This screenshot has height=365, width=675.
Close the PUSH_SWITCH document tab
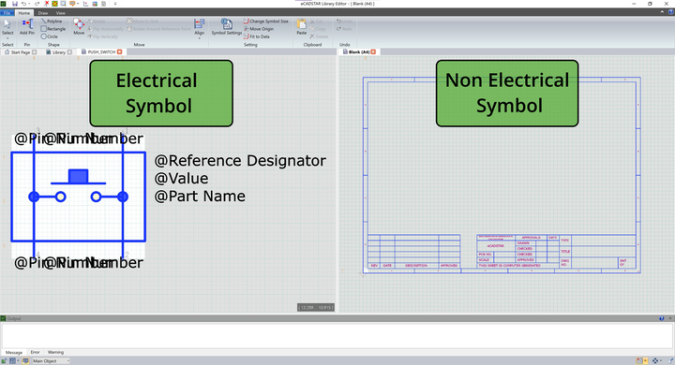pyautogui.click(x=120, y=52)
